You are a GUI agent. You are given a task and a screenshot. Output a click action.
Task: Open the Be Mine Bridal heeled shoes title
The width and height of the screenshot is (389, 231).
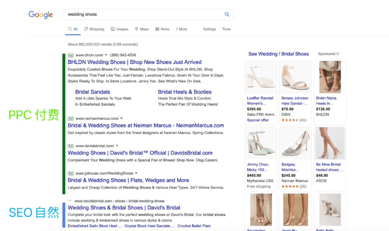[x=330, y=167]
